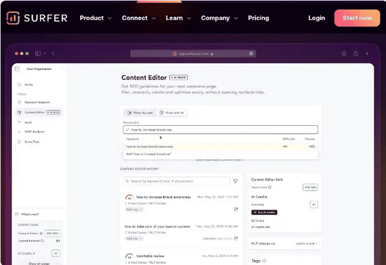
Task: Click the Keyword Research sidebar icon
Action: click(x=20, y=102)
